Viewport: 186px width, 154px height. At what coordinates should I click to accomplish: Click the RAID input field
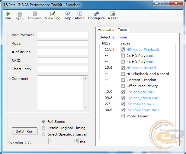pos(63,61)
